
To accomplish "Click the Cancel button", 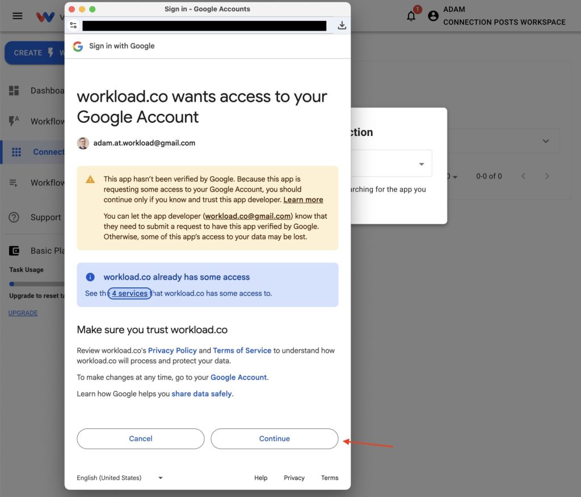I will click(x=141, y=439).
